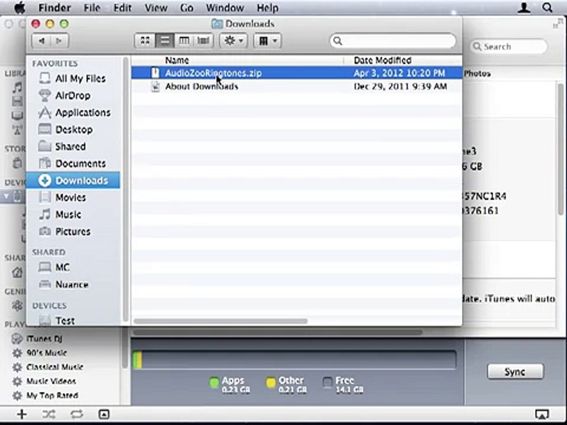Viewport: 567px width, 425px height.
Task: Go back in Finder window
Action: [x=41, y=41]
